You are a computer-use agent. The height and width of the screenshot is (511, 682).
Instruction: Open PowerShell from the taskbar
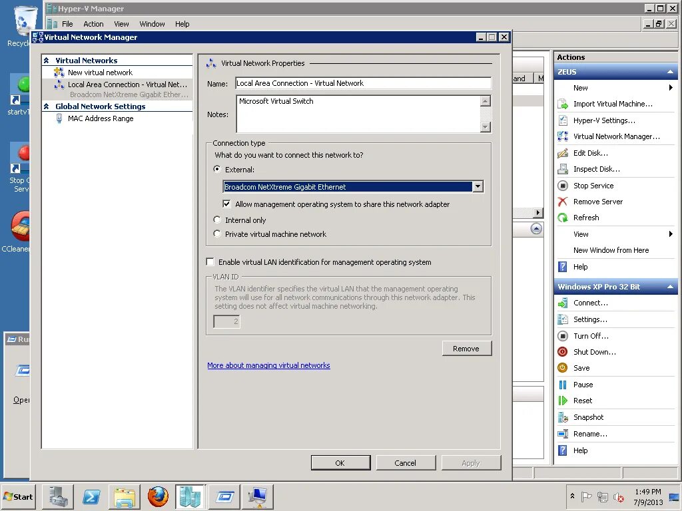(x=91, y=496)
